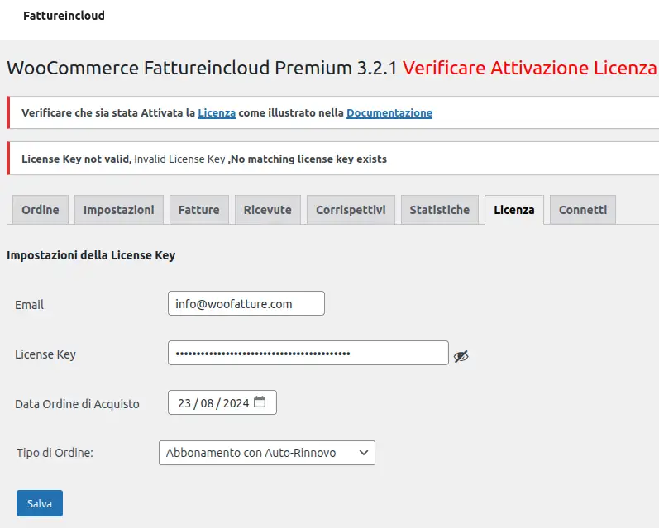View the Statistiche tab
Image resolution: width=659 pixels, height=528 pixels.
click(440, 210)
